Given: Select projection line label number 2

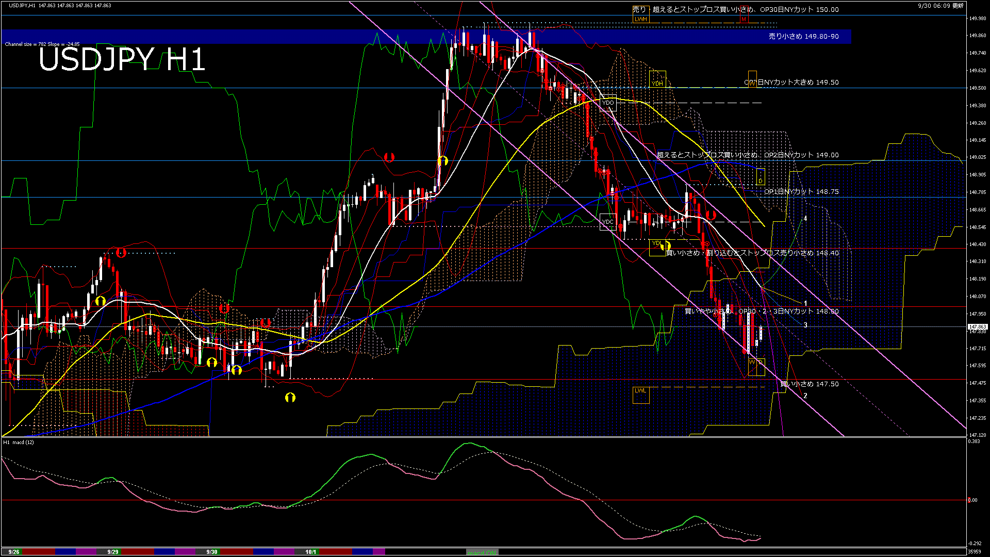Looking at the screenshot, I should [x=805, y=396].
